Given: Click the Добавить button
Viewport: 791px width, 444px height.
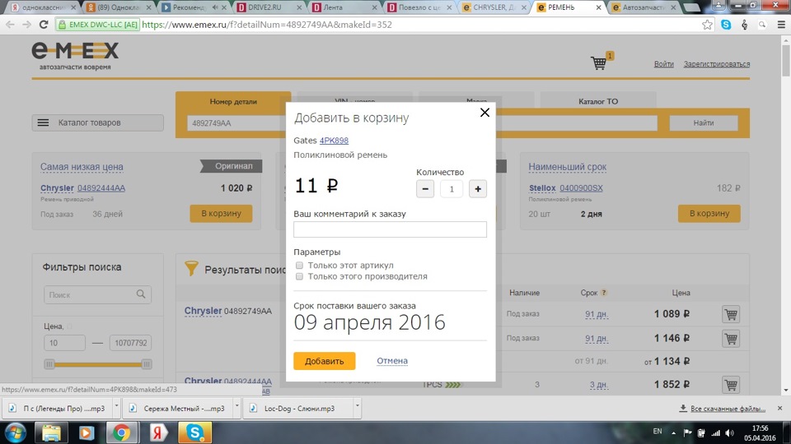Looking at the screenshot, I should (325, 361).
